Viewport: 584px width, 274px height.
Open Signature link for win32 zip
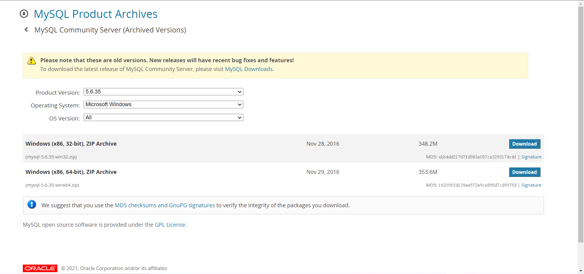[531, 157]
